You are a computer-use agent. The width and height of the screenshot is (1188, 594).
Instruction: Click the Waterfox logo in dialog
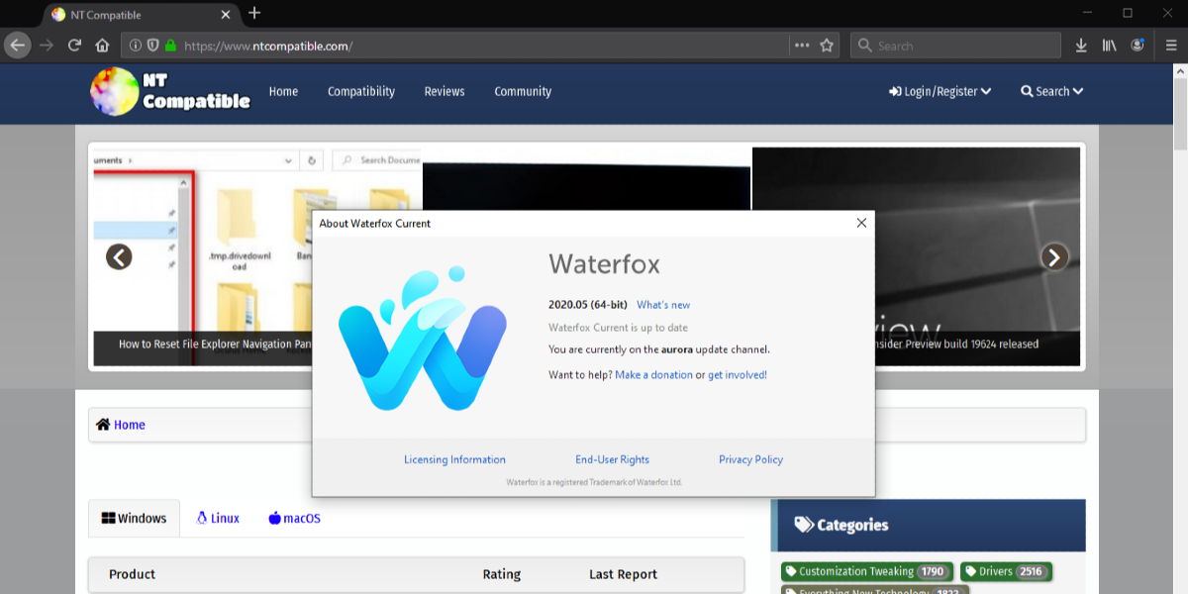pyautogui.click(x=422, y=339)
